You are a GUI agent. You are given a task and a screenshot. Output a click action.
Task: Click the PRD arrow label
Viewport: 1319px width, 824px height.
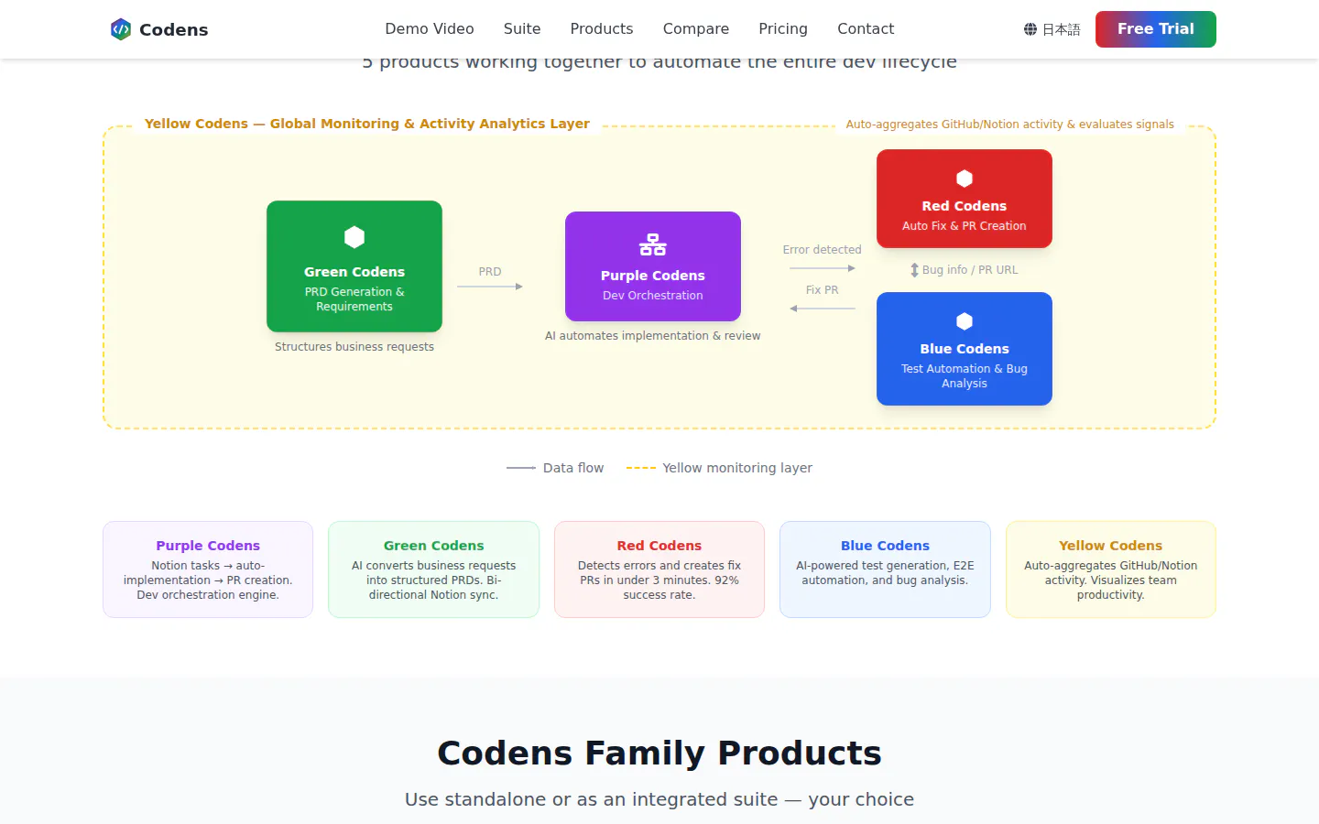490,272
